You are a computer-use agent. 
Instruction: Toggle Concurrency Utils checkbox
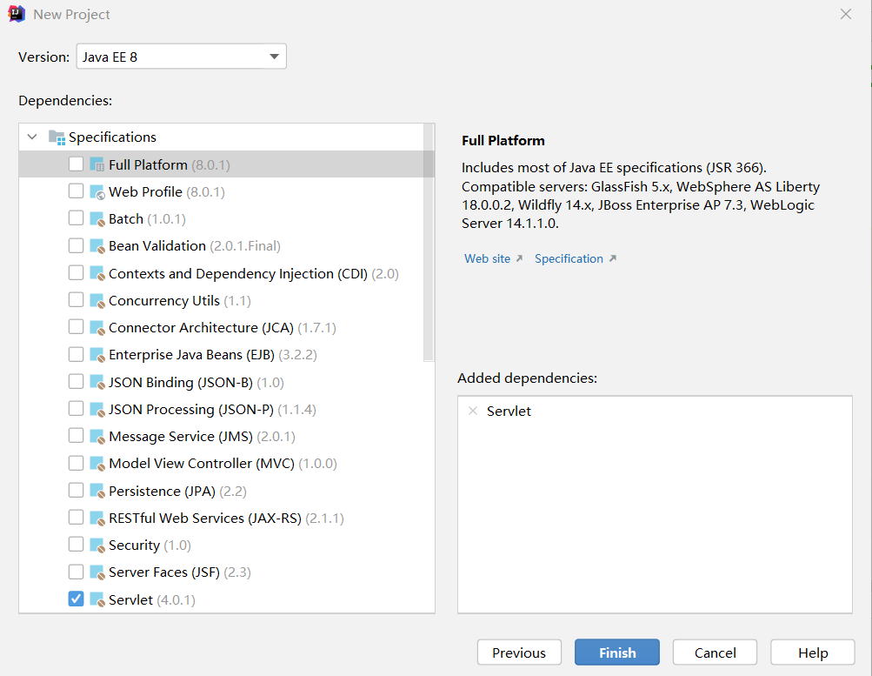tap(77, 300)
